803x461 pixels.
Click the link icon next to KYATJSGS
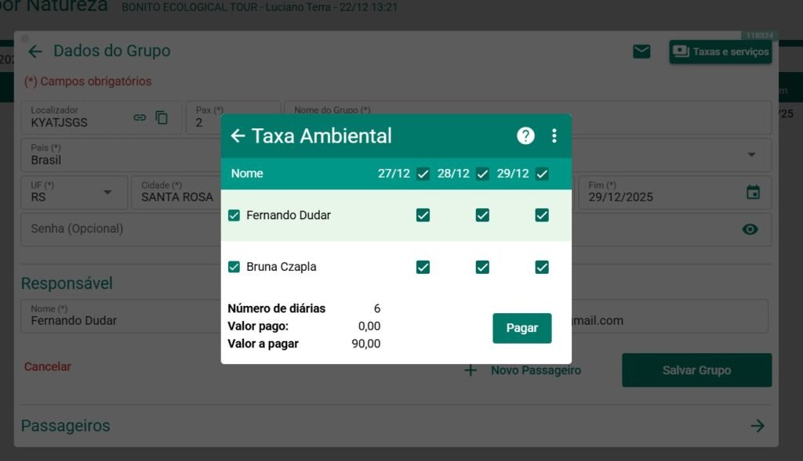coord(140,117)
